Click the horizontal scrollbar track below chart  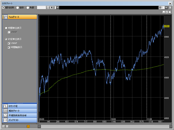click(105, 126)
